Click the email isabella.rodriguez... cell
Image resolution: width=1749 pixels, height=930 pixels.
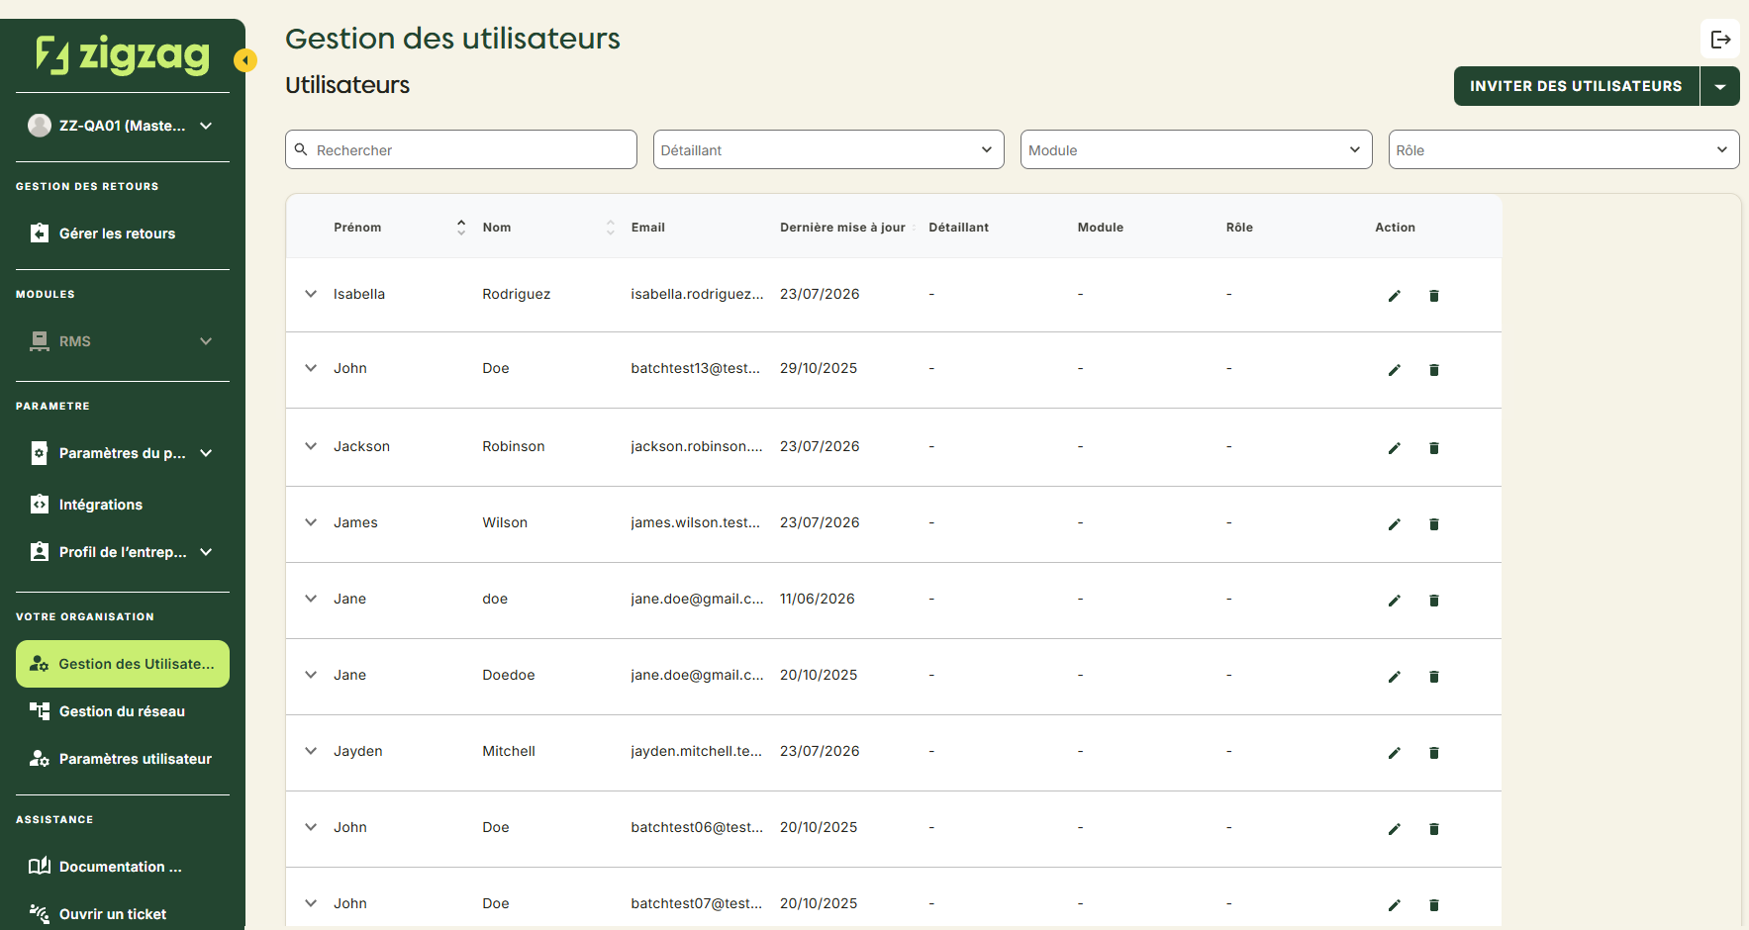(697, 294)
